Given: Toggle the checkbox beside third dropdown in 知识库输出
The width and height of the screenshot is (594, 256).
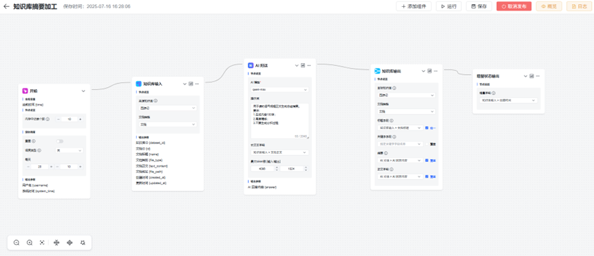Looking at the screenshot, I should 427,128.
